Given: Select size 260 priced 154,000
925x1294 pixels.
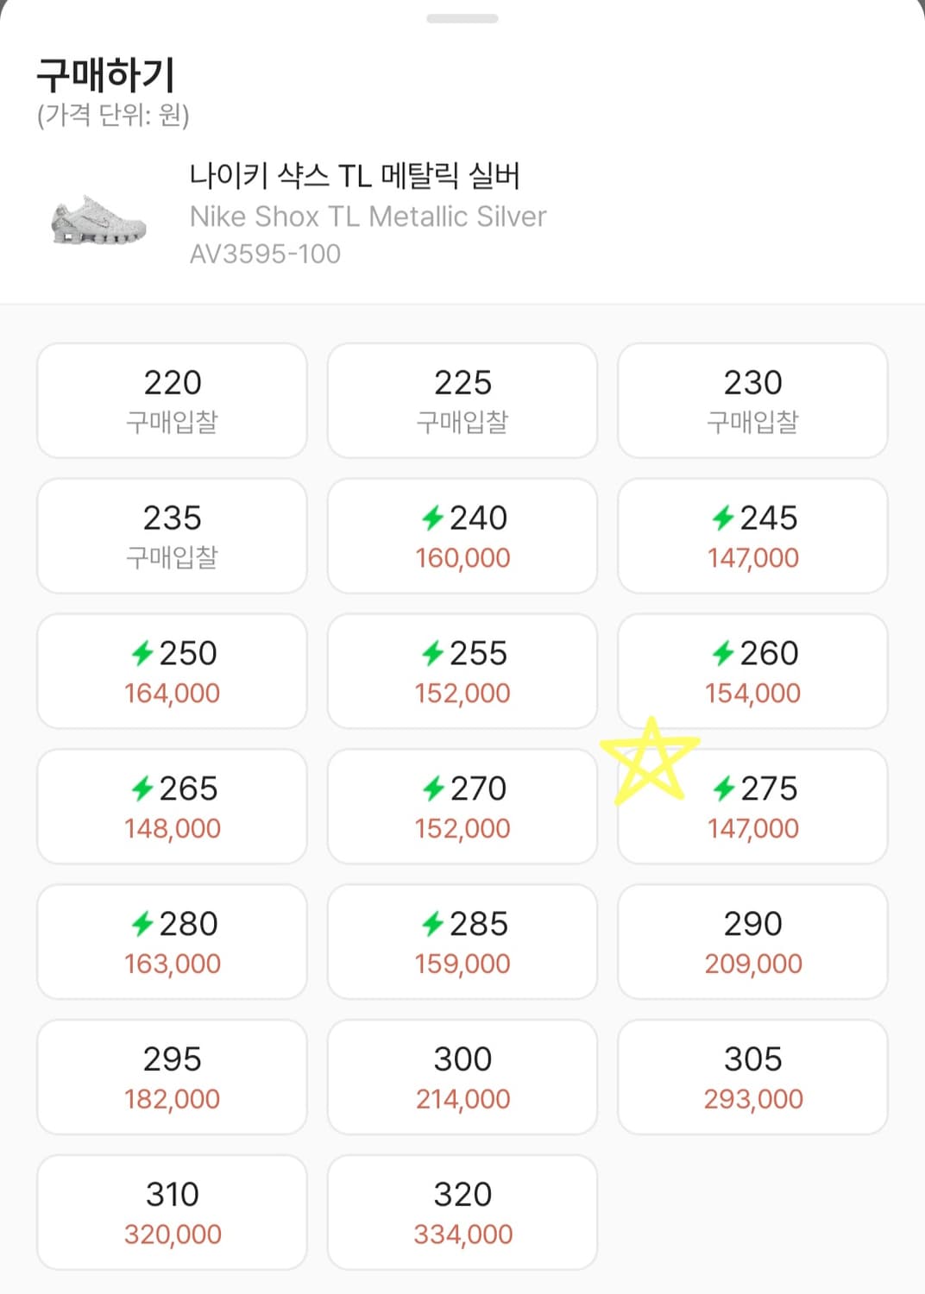Looking at the screenshot, I should pos(752,671).
